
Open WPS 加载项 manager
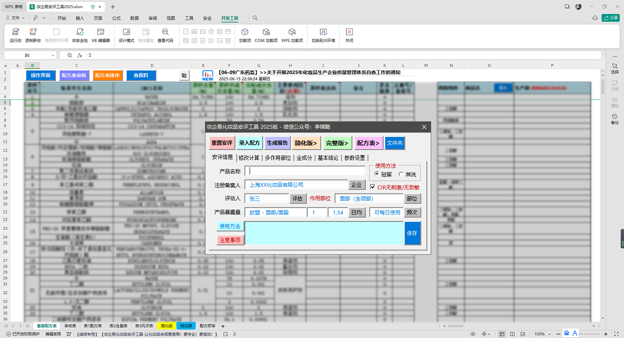[x=292, y=36]
